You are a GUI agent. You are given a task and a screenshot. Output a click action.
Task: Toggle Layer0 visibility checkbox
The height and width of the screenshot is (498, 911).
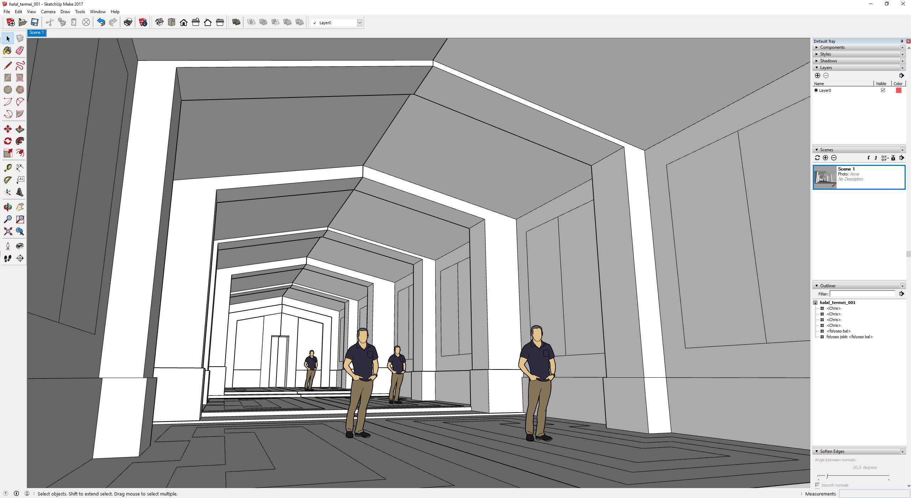883,90
